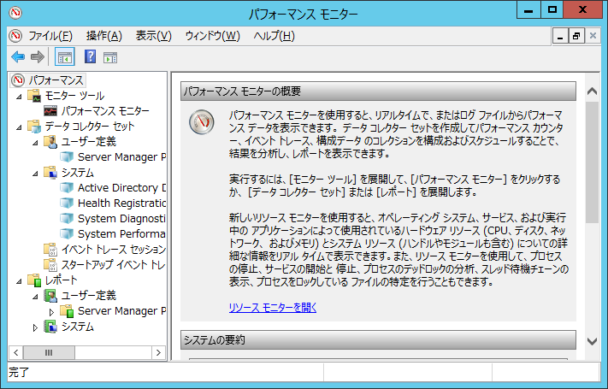
Task: Click ユーザー定義 icon under レポート
Action: 50,296
